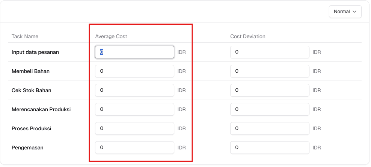Click Average Cost field for Input data pesanan
The width and height of the screenshot is (371, 167).
[134, 52]
